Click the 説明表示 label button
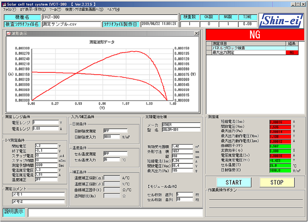308x222 pixels. click(14, 212)
